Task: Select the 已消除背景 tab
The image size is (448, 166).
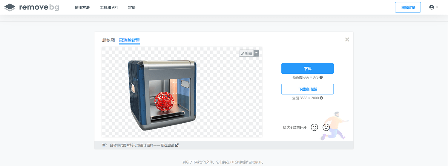Action: 129,41
